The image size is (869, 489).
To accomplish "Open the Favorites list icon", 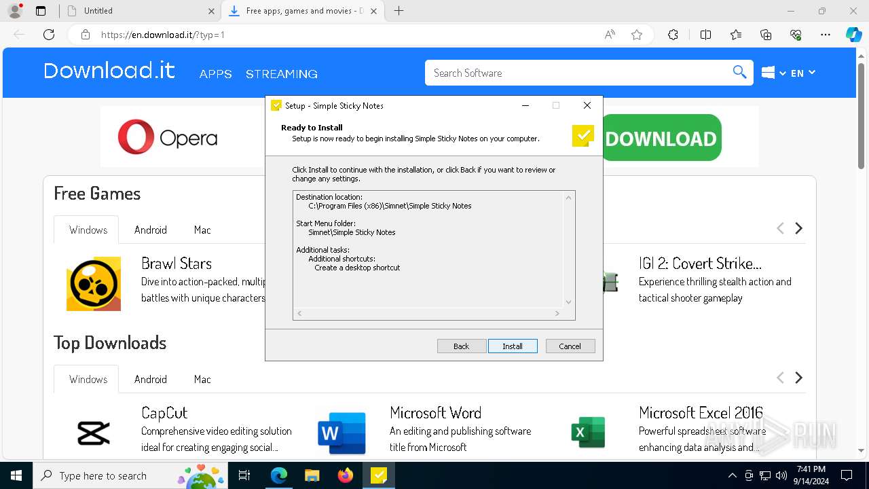I will 736,35.
